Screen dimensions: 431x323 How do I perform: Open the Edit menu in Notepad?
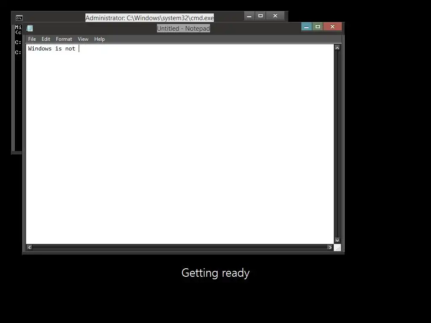coord(45,39)
